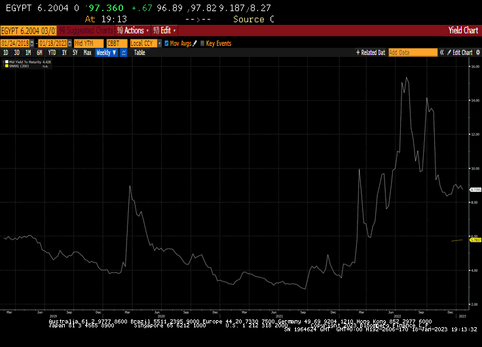Select the Max time range
The height and width of the screenshot is (347, 482).
[87, 52]
